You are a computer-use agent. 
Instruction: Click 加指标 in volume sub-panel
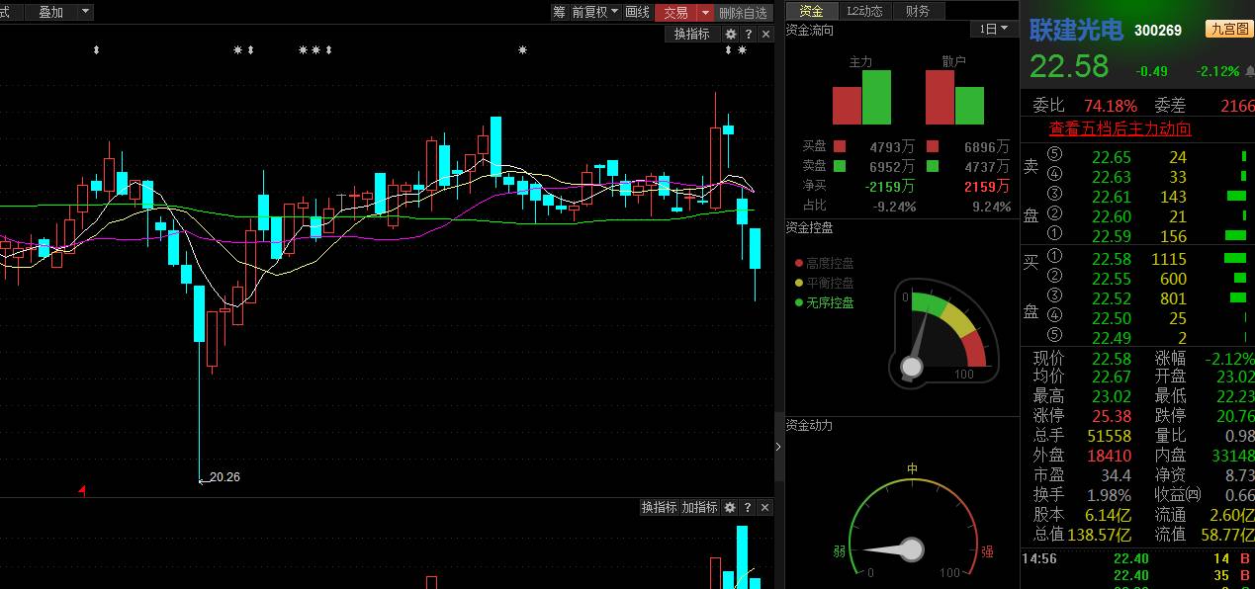tap(699, 507)
